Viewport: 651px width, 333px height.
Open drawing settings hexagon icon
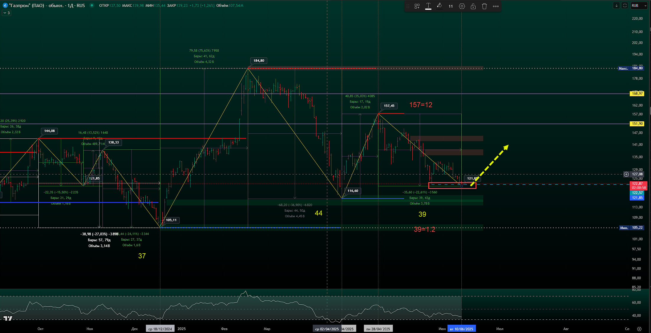coord(462,6)
